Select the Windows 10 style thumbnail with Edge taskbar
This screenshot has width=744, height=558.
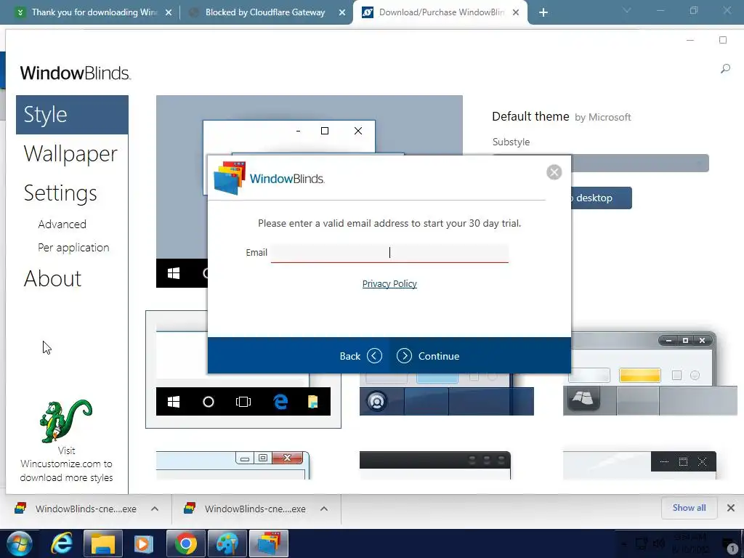[243, 369]
